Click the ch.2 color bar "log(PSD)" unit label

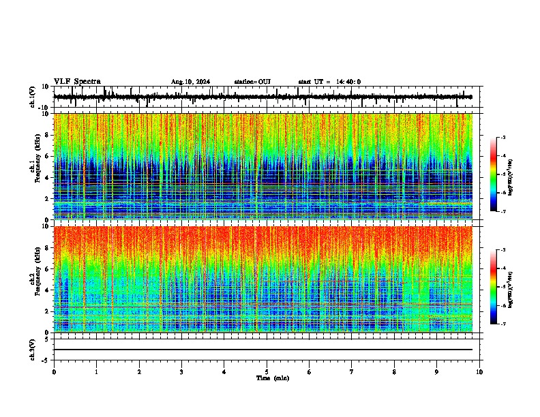pos(510,290)
